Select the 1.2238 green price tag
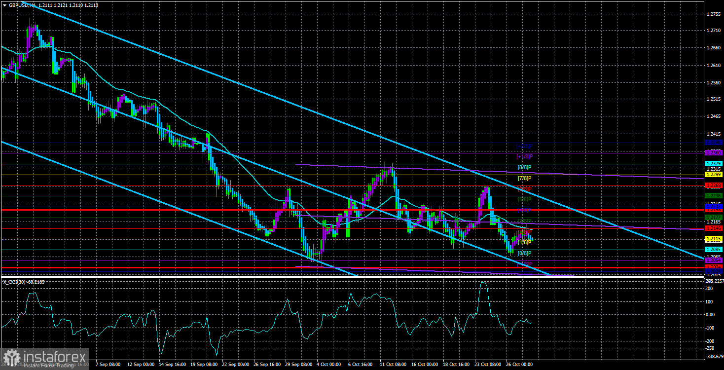Screen dimensions: 724x370 point(714,196)
